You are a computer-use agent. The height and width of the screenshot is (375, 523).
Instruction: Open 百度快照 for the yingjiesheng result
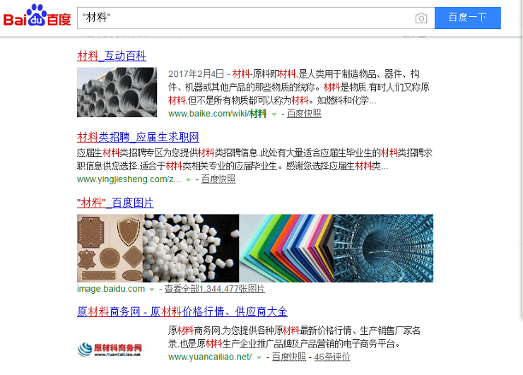point(218,179)
